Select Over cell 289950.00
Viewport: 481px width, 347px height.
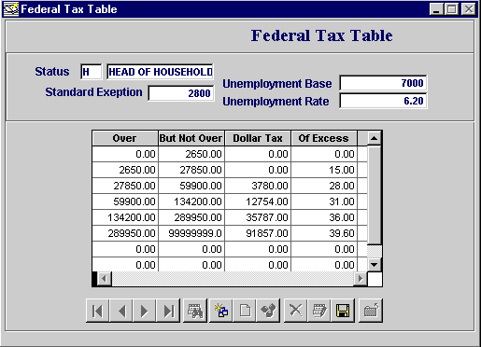click(125, 233)
